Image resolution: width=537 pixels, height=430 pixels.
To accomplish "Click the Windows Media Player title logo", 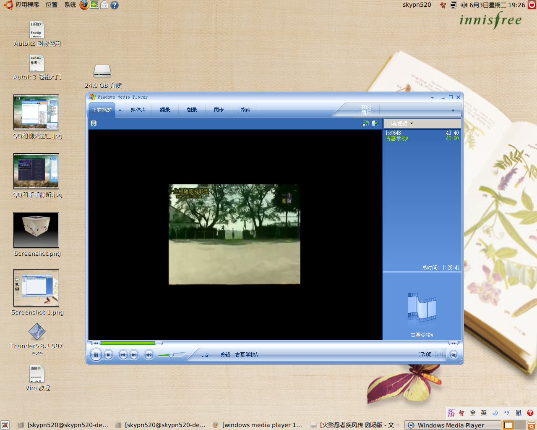I will coord(92,97).
